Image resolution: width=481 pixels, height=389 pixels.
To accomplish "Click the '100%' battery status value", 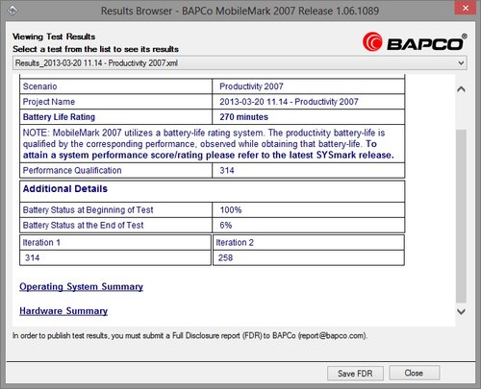I will click(231, 210).
